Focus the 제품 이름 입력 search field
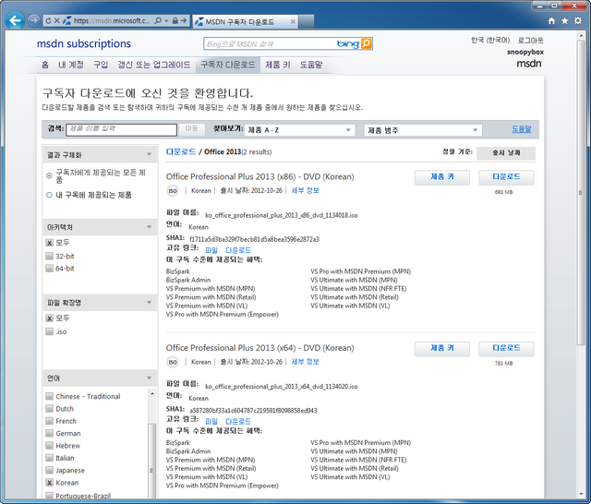Viewport: 591px width, 504px height. click(121, 129)
